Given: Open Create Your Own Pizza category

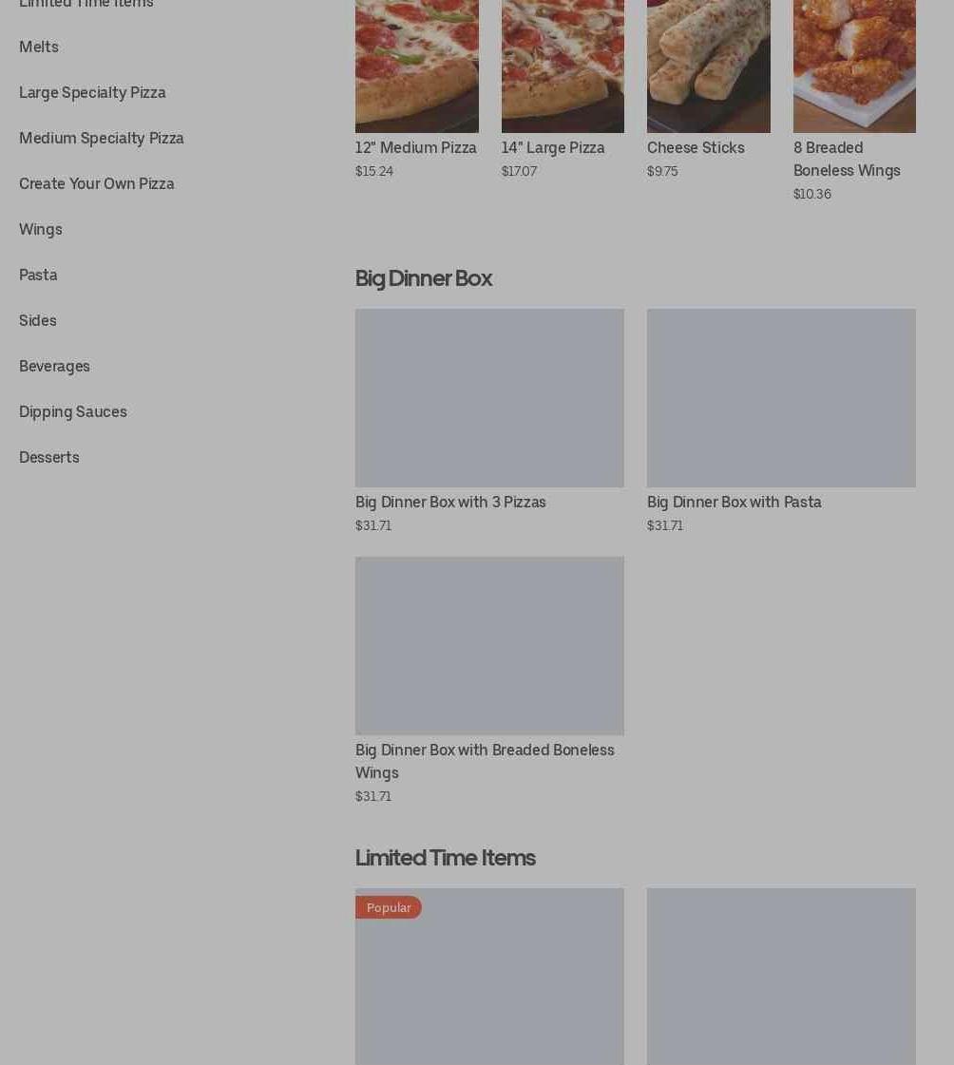Looking at the screenshot, I should tap(97, 183).
